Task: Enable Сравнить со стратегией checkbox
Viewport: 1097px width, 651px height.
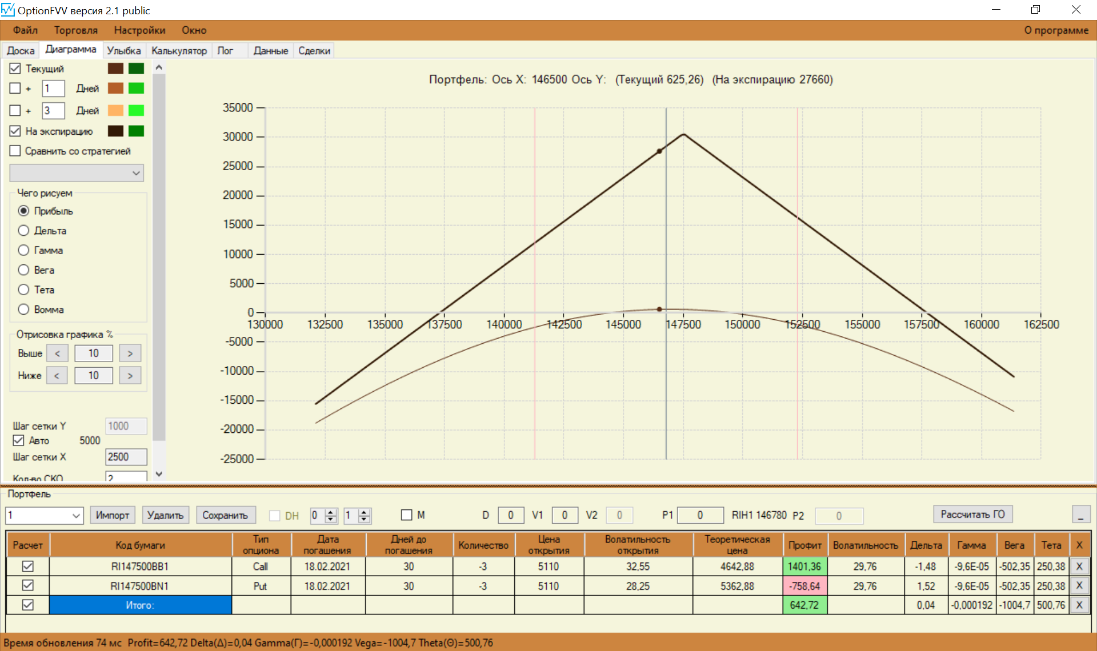Action: point(15,151)
